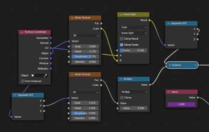Screen dimensions: 209x132
Task: Open the Color data type dropdown
Action: point(133,27)
